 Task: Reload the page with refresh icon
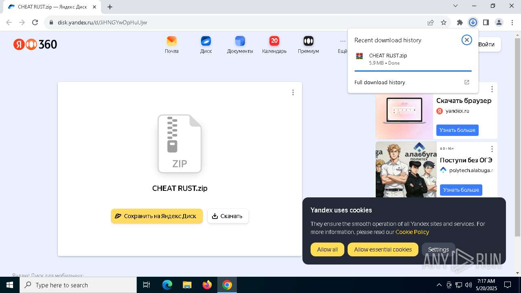35,22
